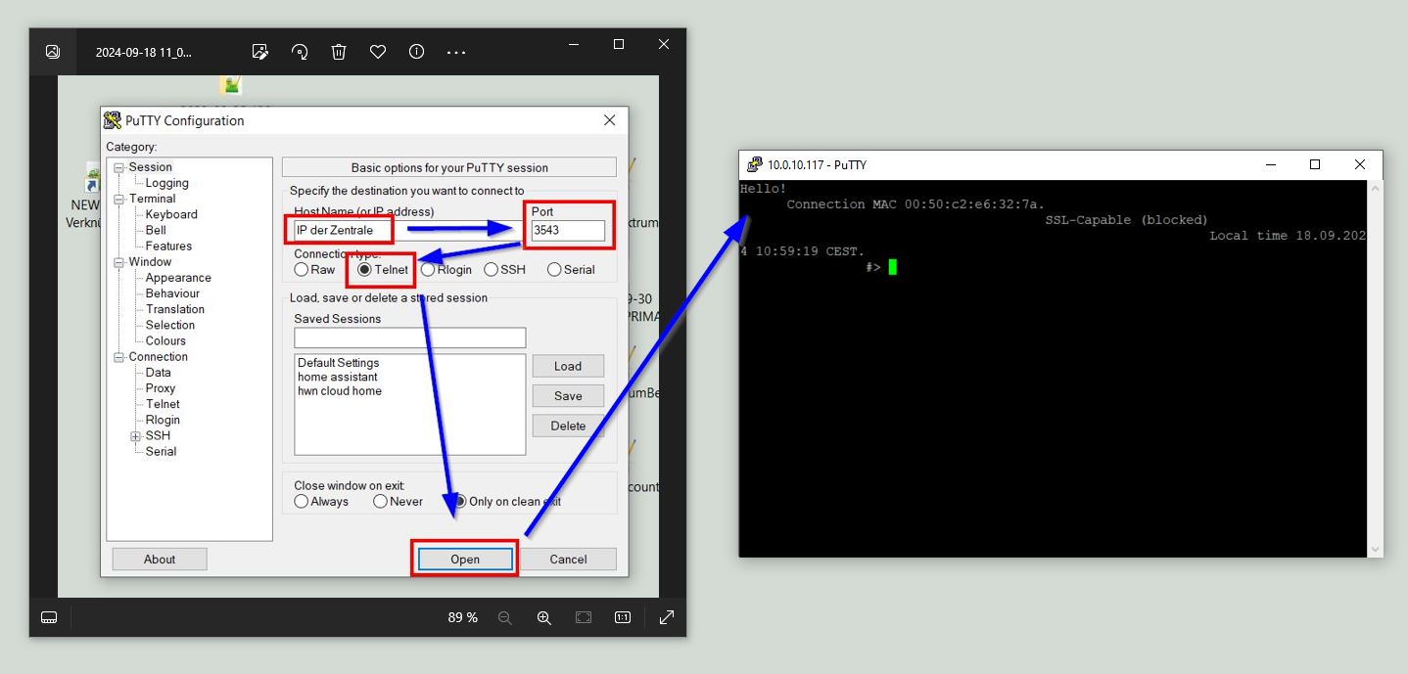Select the Colours tree item
Image resolution: width=1408 pixels, height=674 pixels.
click(165, 340)
